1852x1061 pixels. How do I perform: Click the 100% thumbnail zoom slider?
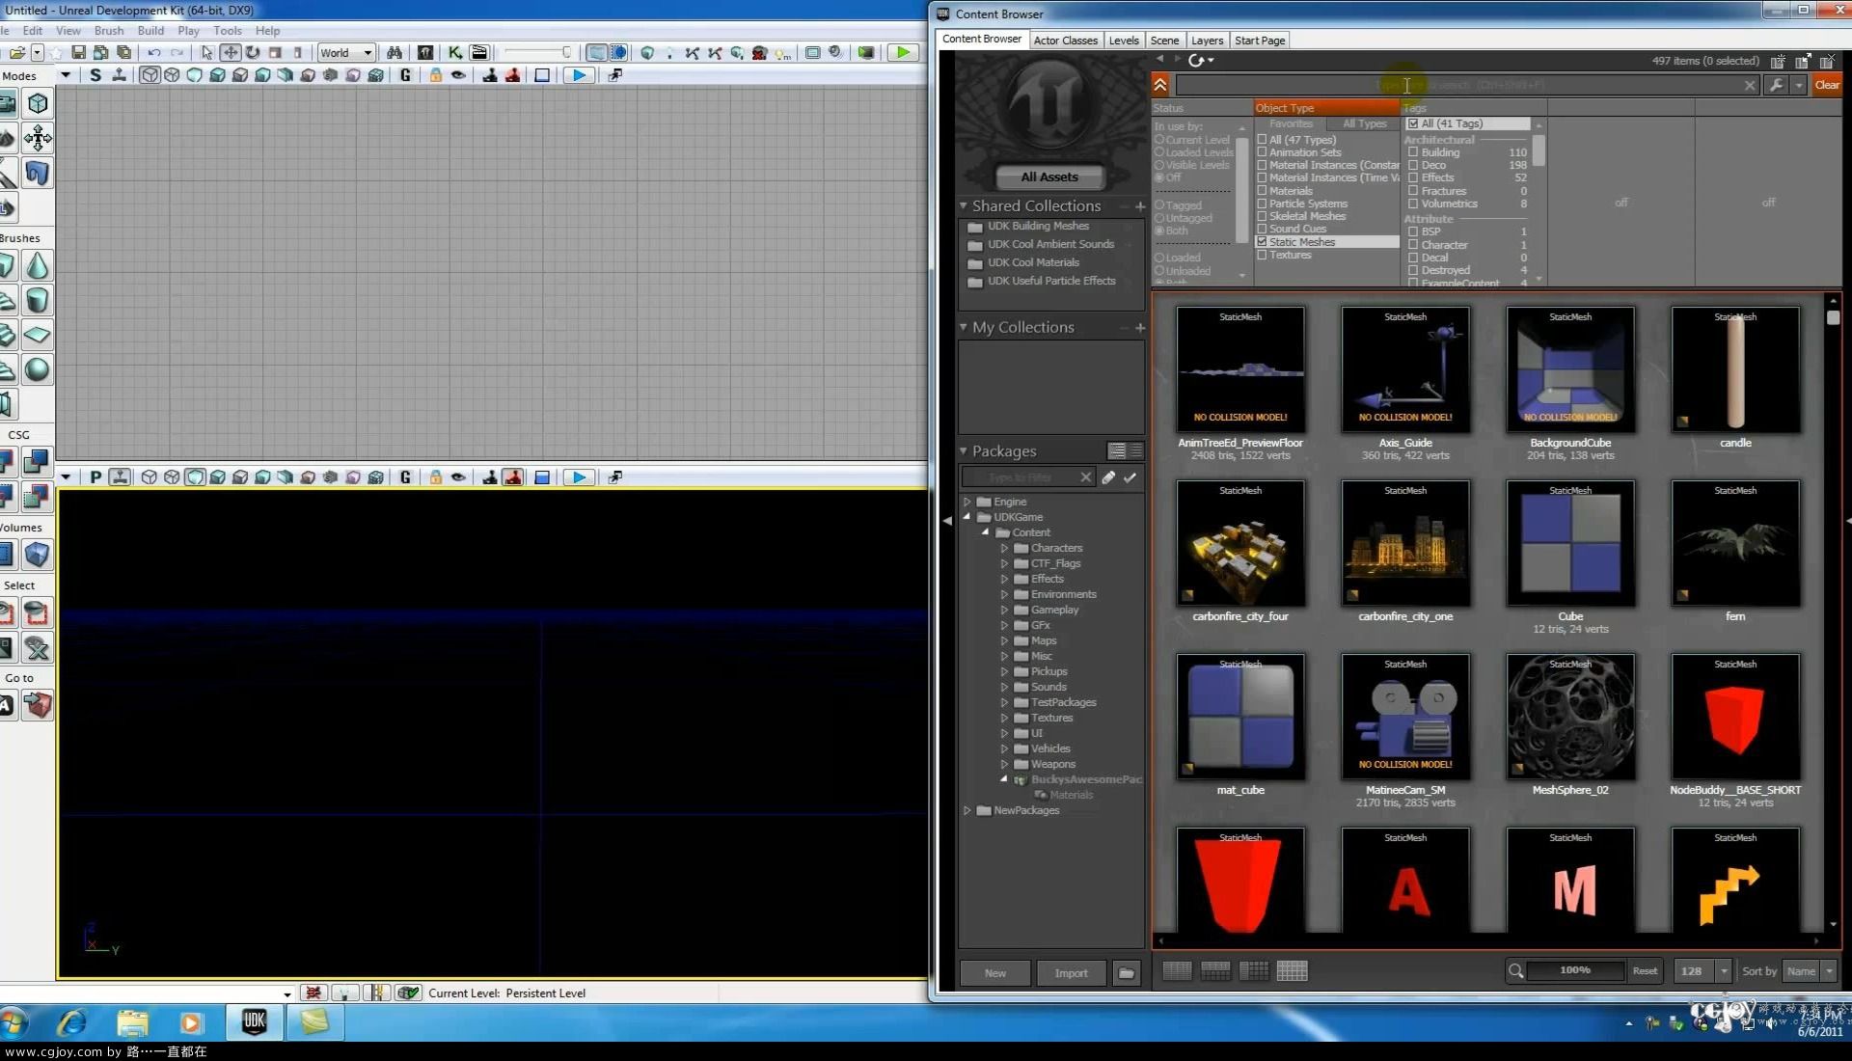[x=1575, y=970]
